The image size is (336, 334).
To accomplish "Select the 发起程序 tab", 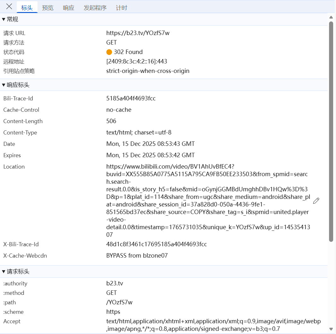I will pyautogui.click(x=95, y=8).
